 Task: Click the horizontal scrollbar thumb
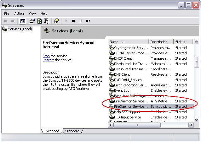137,125
